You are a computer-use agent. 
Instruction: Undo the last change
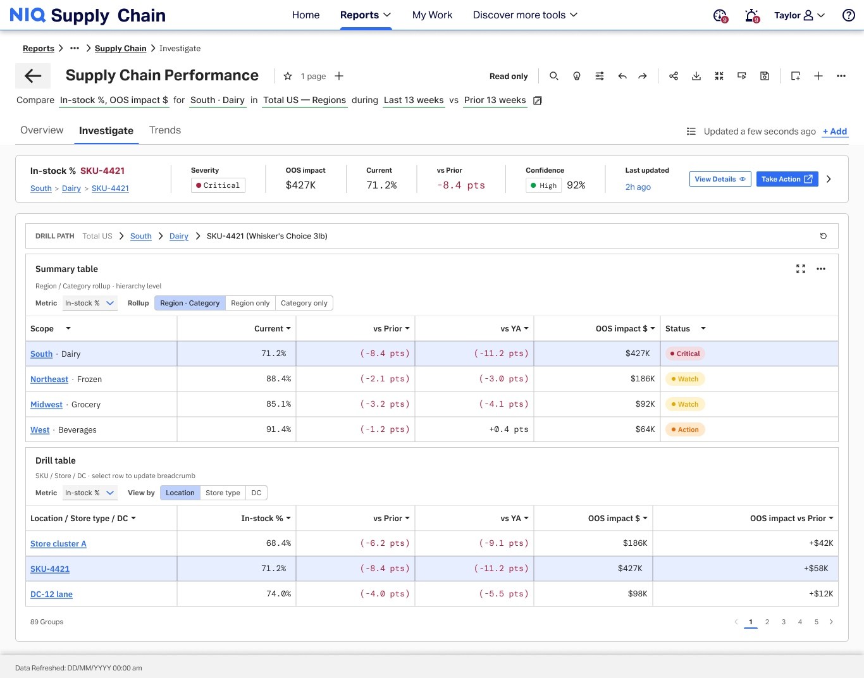click(622, 76)
